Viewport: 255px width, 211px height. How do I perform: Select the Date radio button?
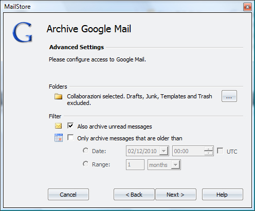(x=86, y=151)
